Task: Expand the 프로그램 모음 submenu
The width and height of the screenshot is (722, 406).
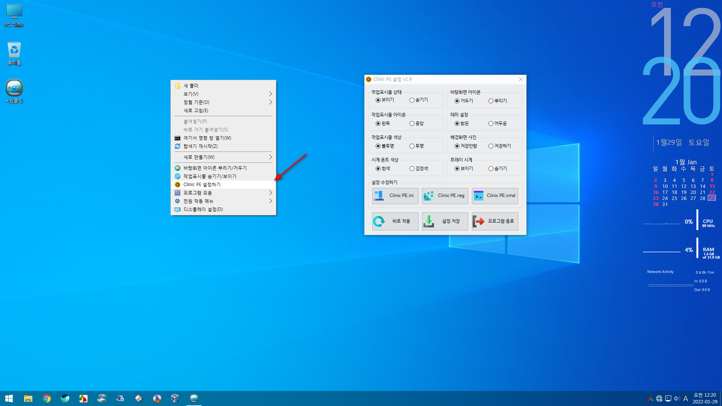Action: pyautogui.click(x=223, y=193)
